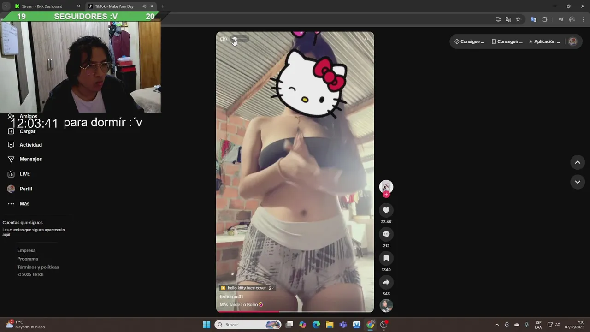The image size is (590, 332).
Task: Open the weather widget at 17°C
Action: pos(25,325)
